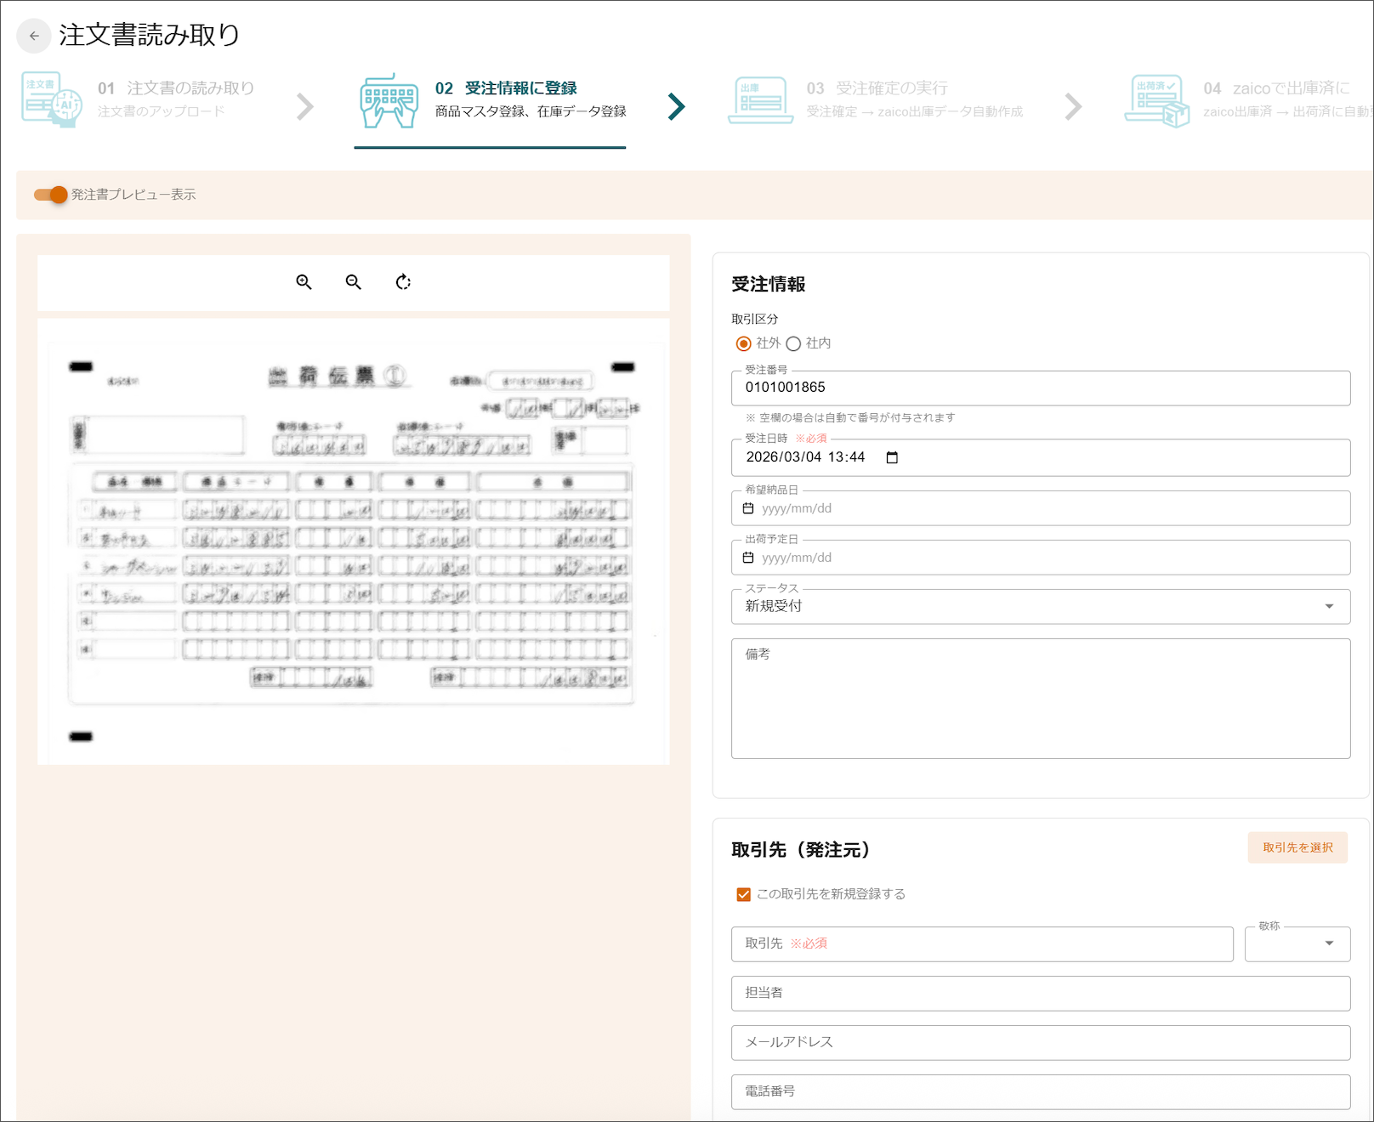The image size is (1374, 1122).
Task: Click the 取引先 required name field
Action: point(982,944)
